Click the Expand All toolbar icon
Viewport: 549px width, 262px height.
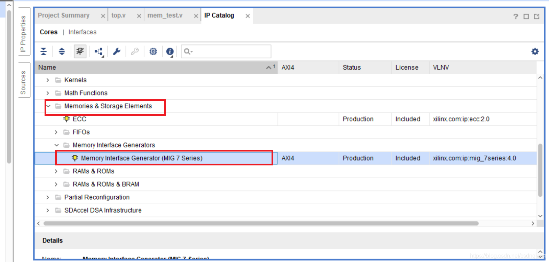point(62,51)
